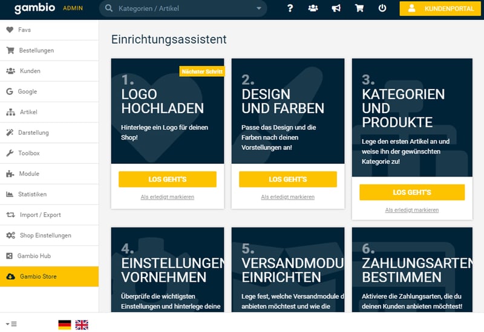Open the Favs menu
The image size is (484, 332).
(x=50, y=30)
